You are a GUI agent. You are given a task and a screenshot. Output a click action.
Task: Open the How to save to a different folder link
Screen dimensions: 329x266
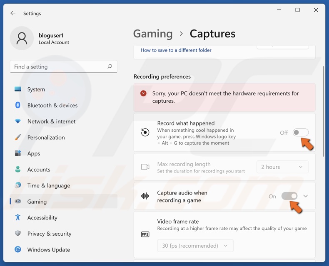tap(176, 50)
